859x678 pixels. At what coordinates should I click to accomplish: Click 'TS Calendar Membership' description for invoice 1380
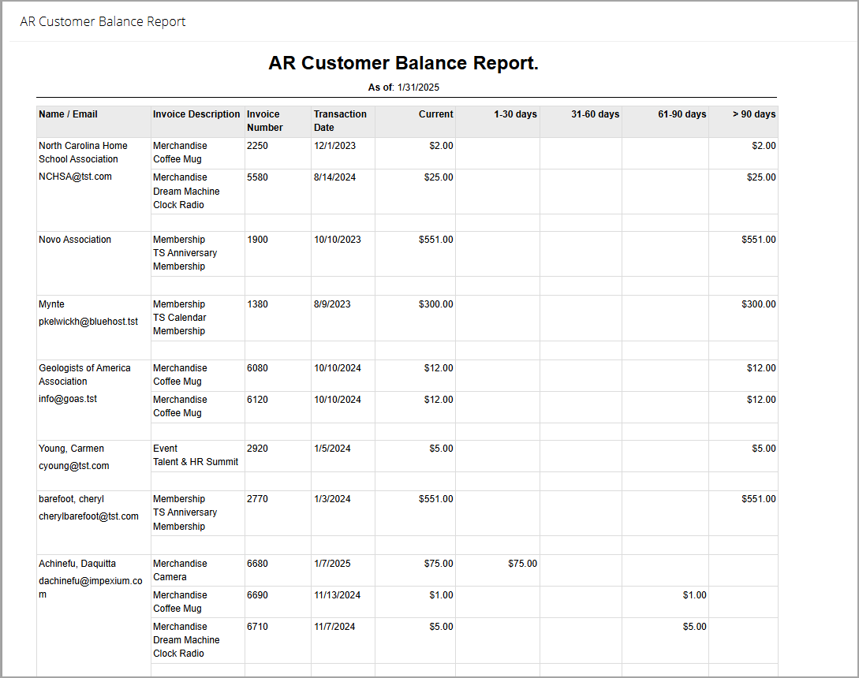(180, 324)
